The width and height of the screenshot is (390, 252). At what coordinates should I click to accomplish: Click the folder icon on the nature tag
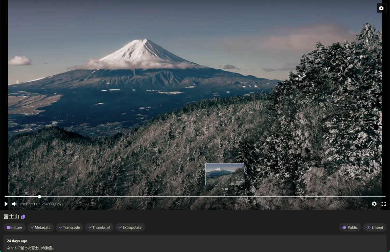coord(9,227)
